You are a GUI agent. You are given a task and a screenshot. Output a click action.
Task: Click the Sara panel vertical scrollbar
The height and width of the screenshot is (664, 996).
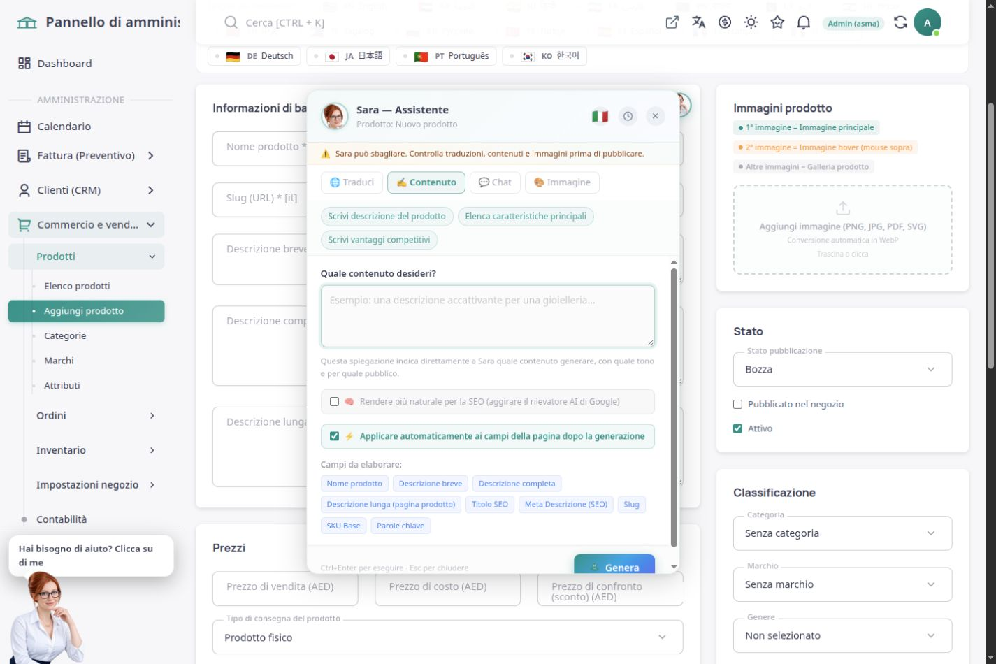[674, 407]
